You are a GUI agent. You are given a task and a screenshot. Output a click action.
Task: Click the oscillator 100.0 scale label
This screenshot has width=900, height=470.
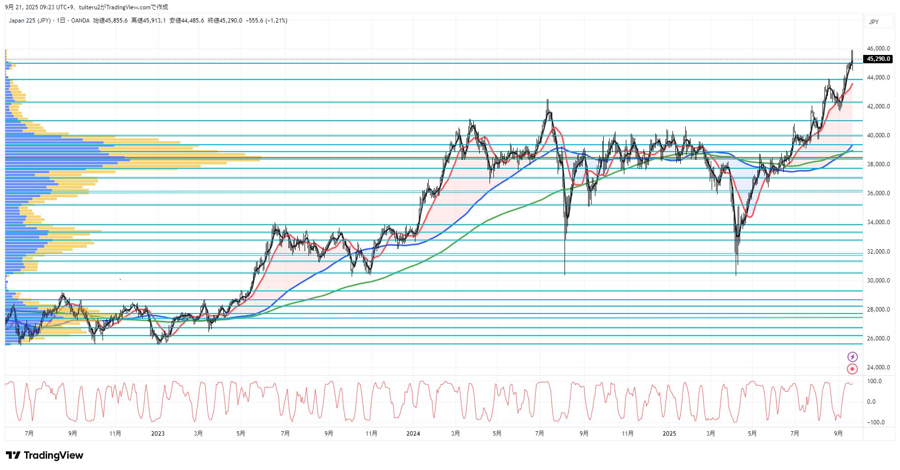874,381
